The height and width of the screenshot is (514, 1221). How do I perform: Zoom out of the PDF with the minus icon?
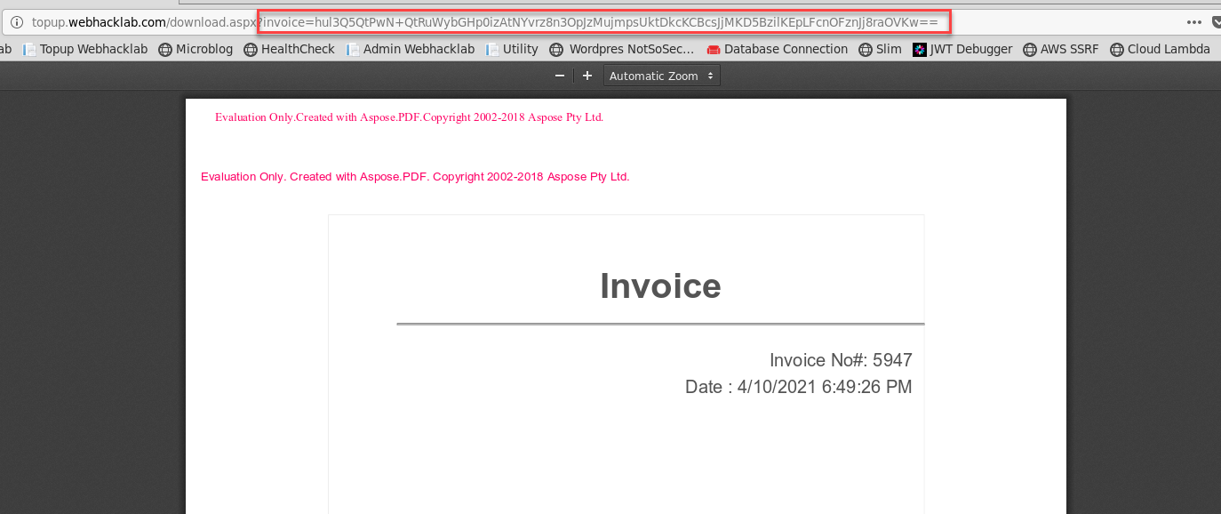click(560, 76)
